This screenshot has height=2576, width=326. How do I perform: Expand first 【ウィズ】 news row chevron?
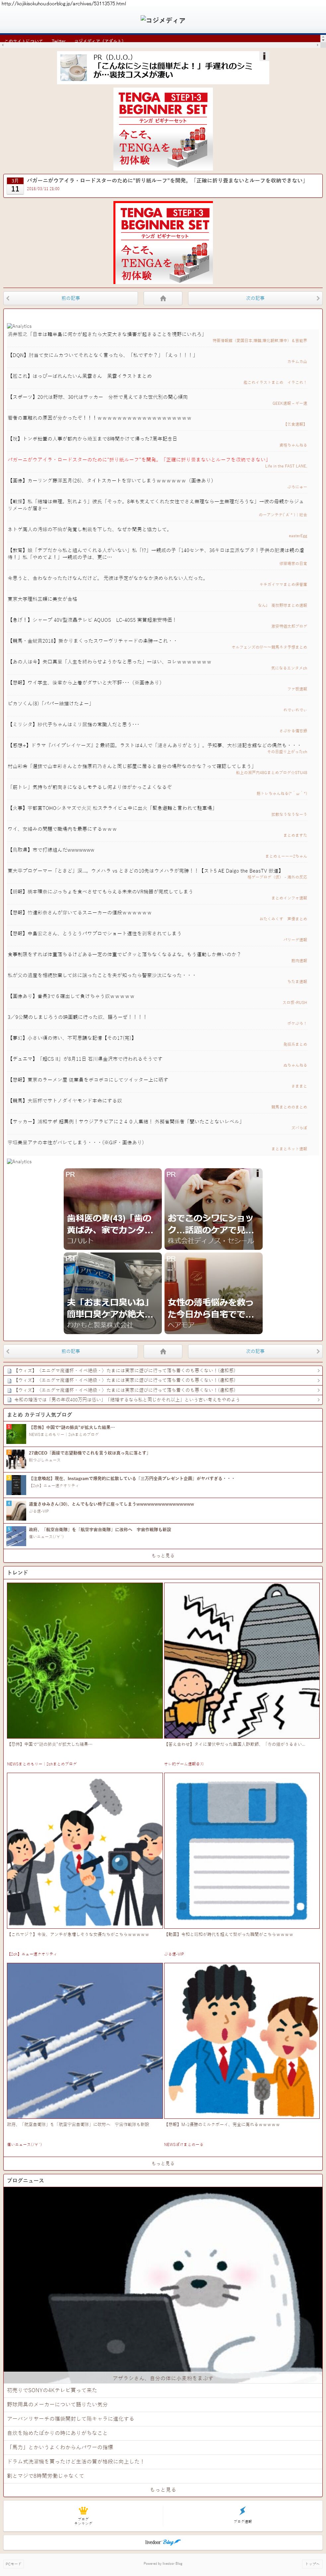318,1371
